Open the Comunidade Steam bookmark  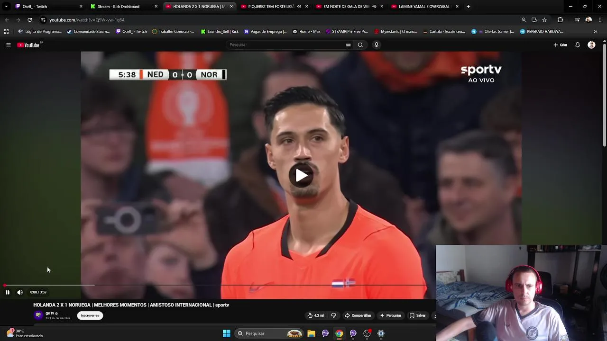coord(88,32)
